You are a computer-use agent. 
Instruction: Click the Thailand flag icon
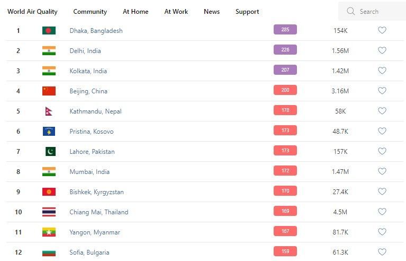tap(49, 212)
